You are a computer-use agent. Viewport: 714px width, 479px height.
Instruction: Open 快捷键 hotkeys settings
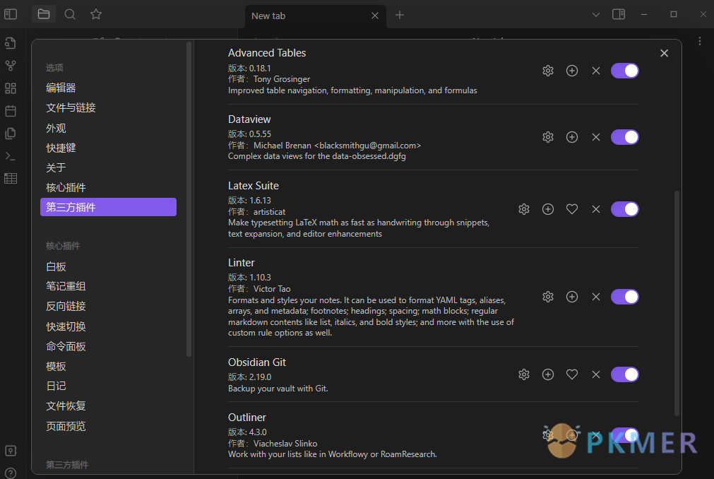pyautogui.click(x=108, y=148)
